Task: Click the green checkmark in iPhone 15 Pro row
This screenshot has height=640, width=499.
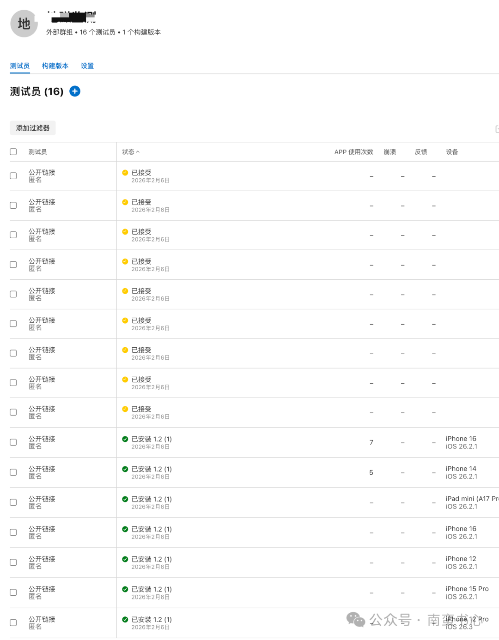Action: pos(125,589)
